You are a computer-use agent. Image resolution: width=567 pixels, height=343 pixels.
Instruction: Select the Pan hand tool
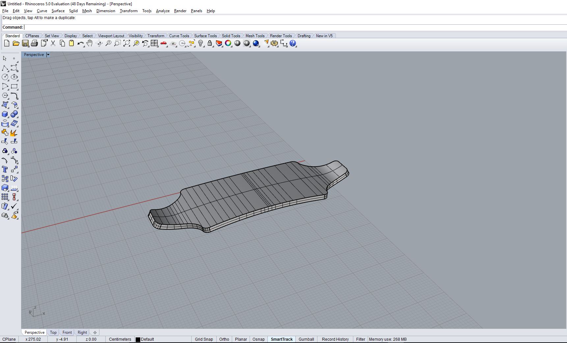pos(90,43)
